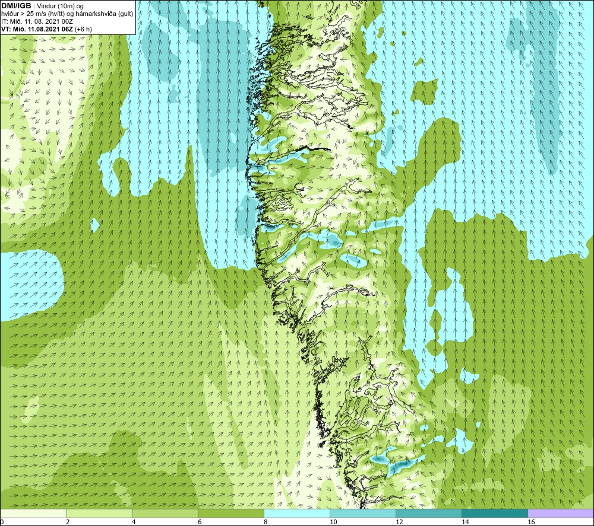This screenshot has width=594, height=526.
Task: Click the legend tick label 6
Action: click(200, 522)
